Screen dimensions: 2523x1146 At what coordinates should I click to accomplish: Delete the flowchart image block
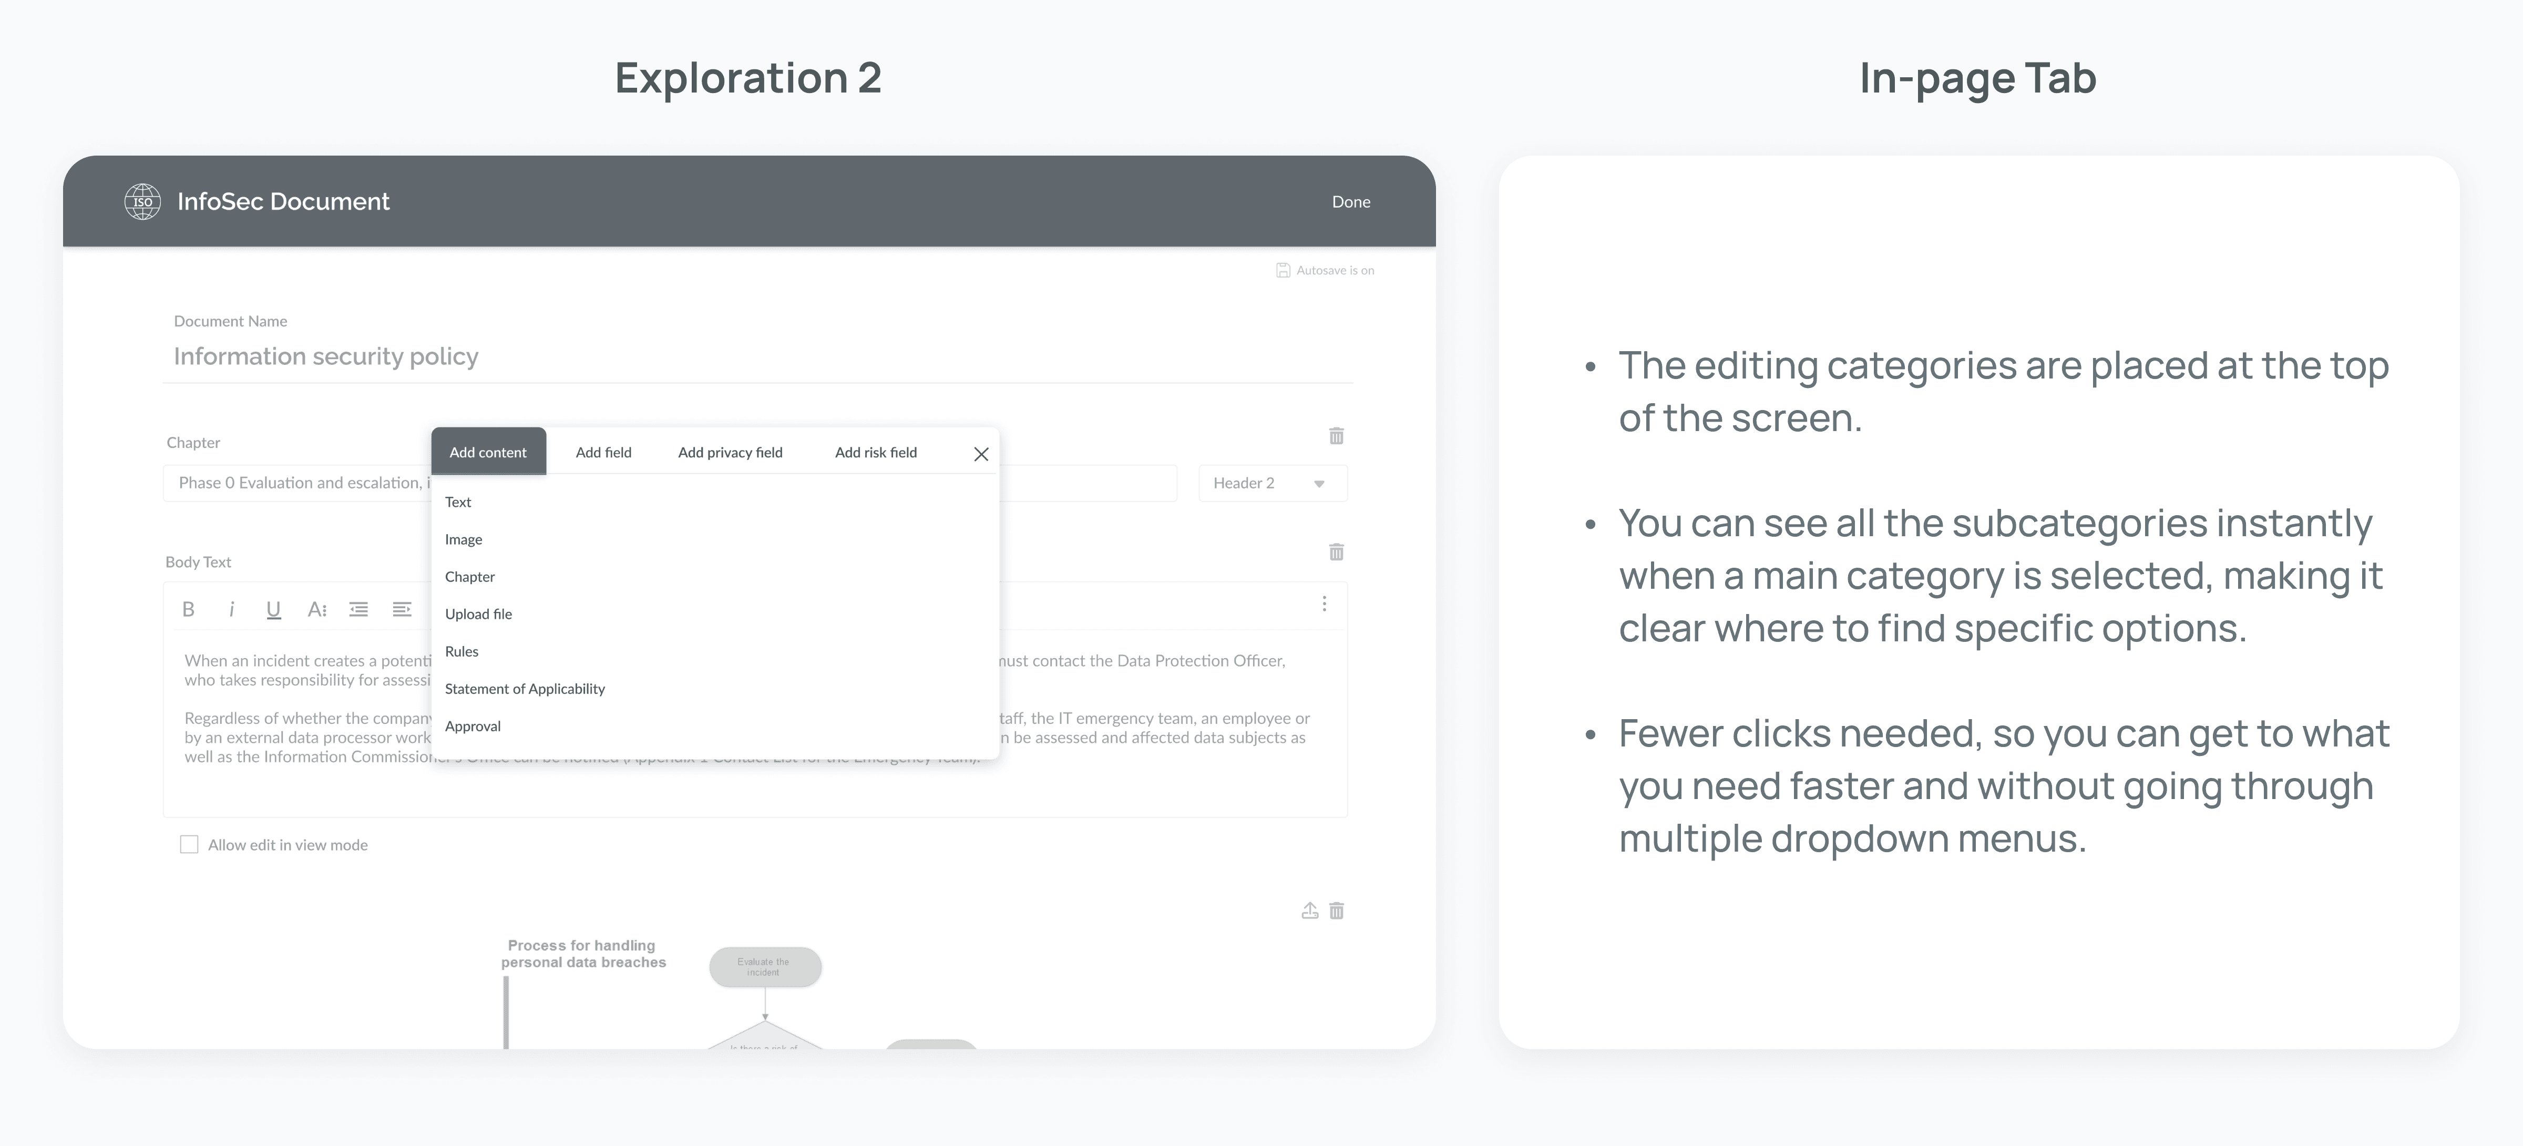(x=1336, y=911)
